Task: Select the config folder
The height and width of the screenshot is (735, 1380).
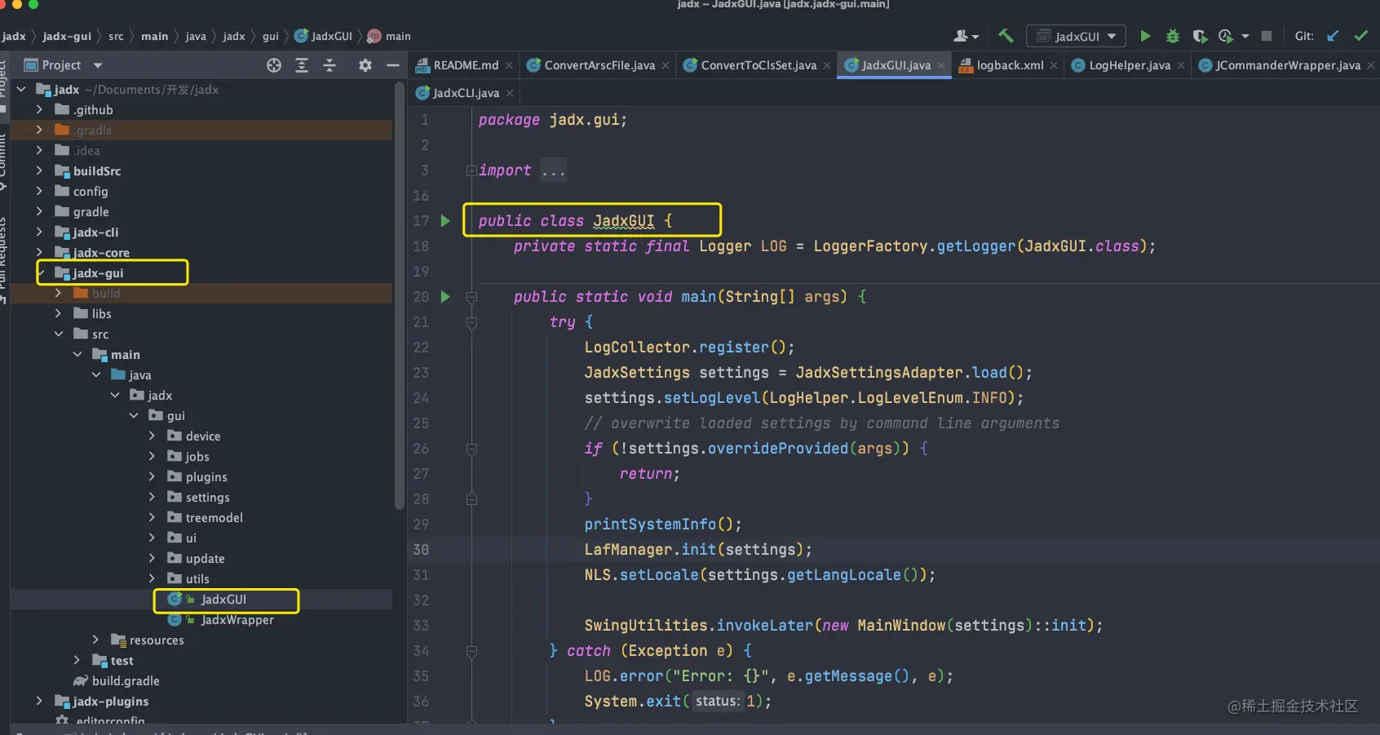Action: tap(90, 191)
